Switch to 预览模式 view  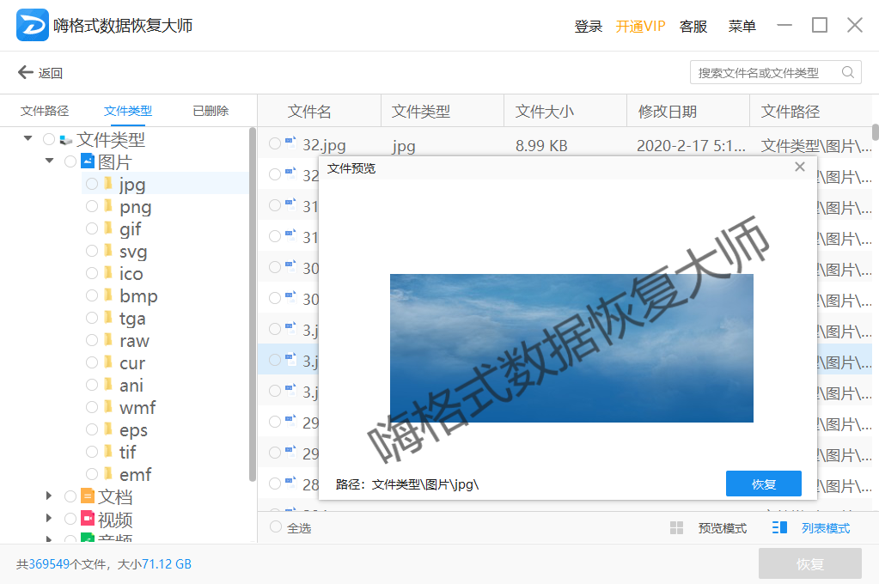coord(722,528)
